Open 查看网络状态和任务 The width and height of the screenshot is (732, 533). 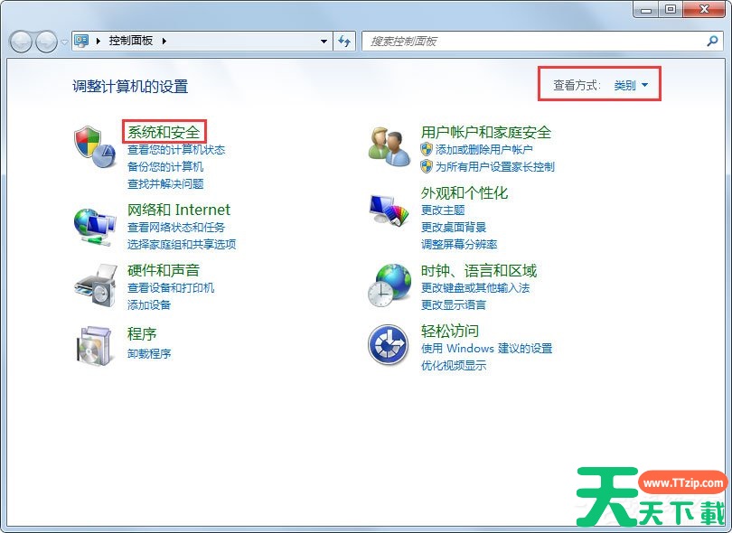(176, 227)
